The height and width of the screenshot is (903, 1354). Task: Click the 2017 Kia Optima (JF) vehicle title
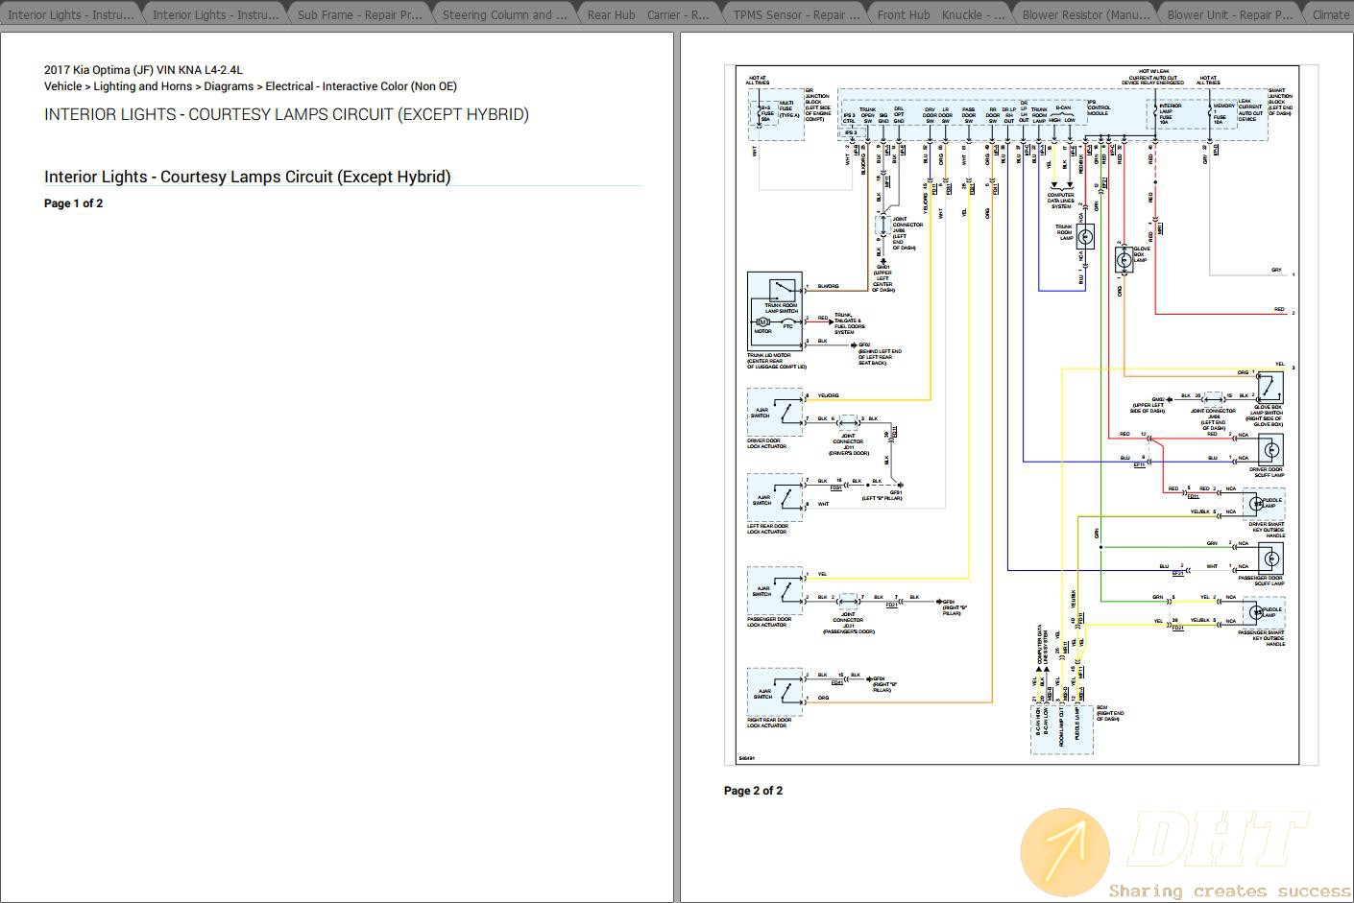tap(143, 70)
